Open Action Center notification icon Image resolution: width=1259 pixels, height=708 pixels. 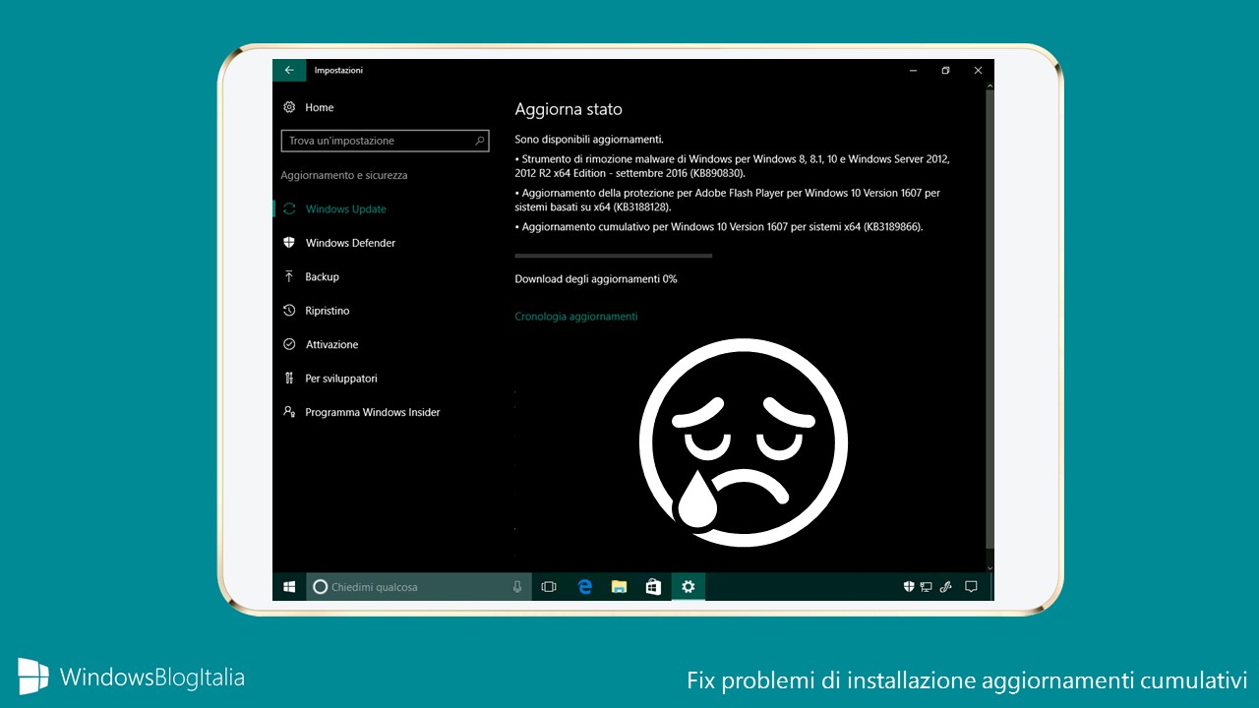pyautogui.click(x=971, y=587)
